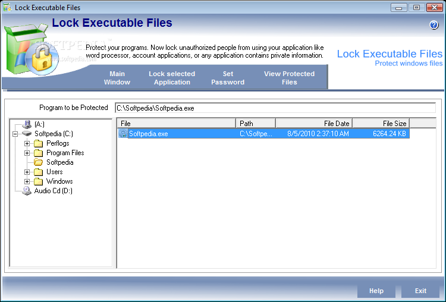Image resolution: width=446 pixels, height=302 pixels.
Task: Sort by the File Size column header
Action: click(x=381, y=124)
